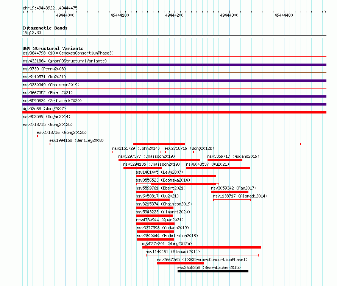Select esv1994168 (Bentley2008) label
Screen dimensions: 337x286
(76, 140)
